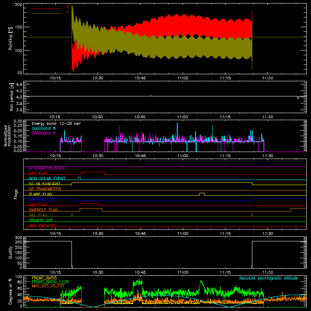This screenshot has height=311, width=311.
Task: Click the 'Degrees or %' axis title
Action: [x=10, y=291]
